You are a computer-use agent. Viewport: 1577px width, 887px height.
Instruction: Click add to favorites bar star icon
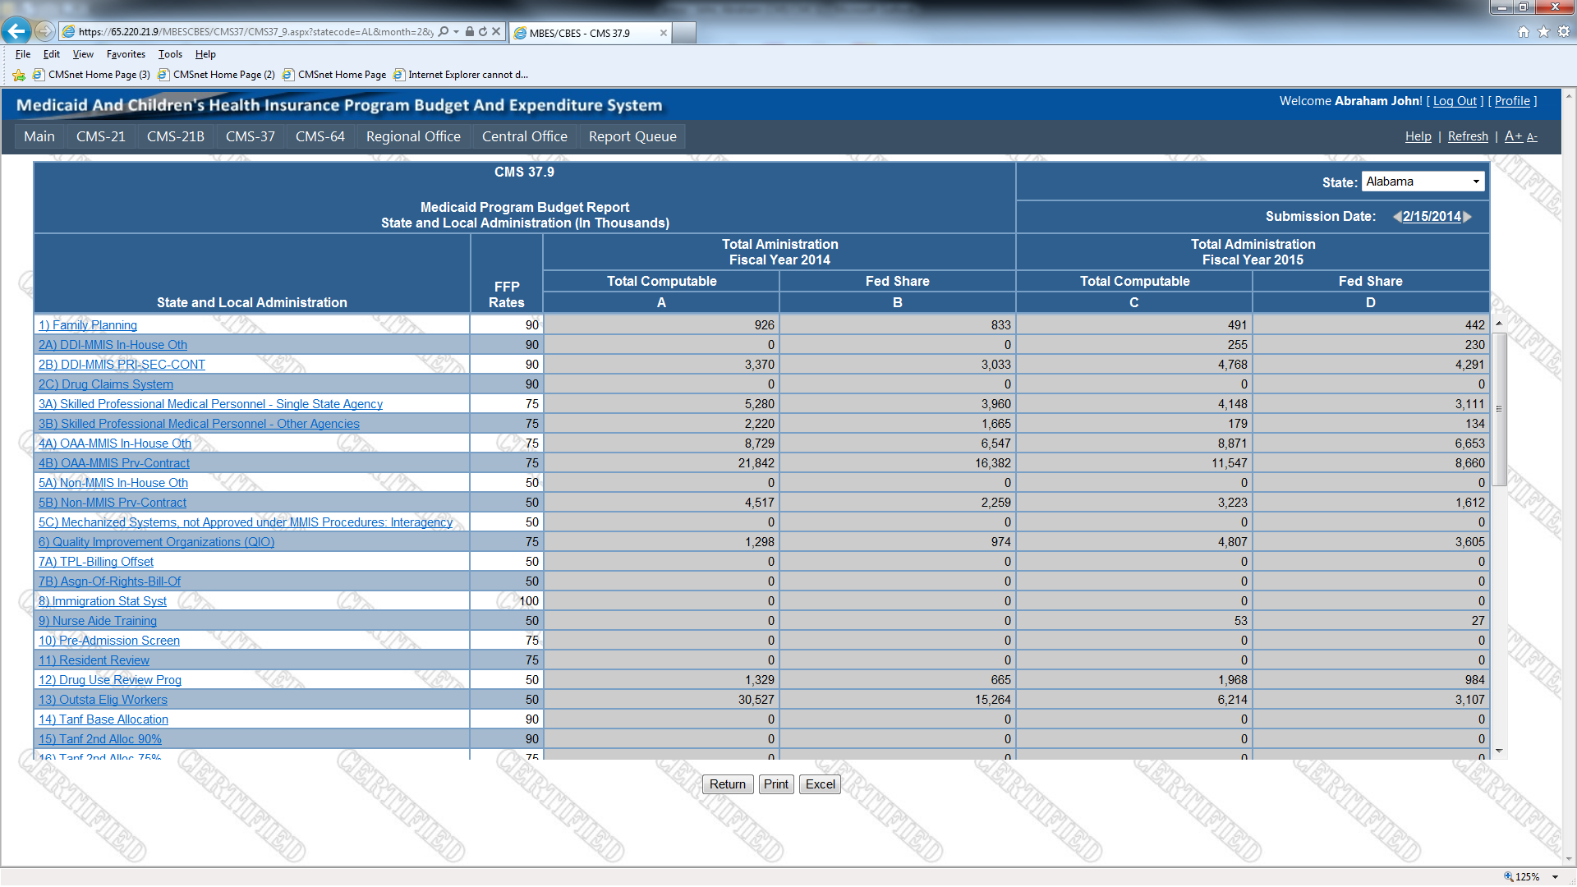[19, 75]
